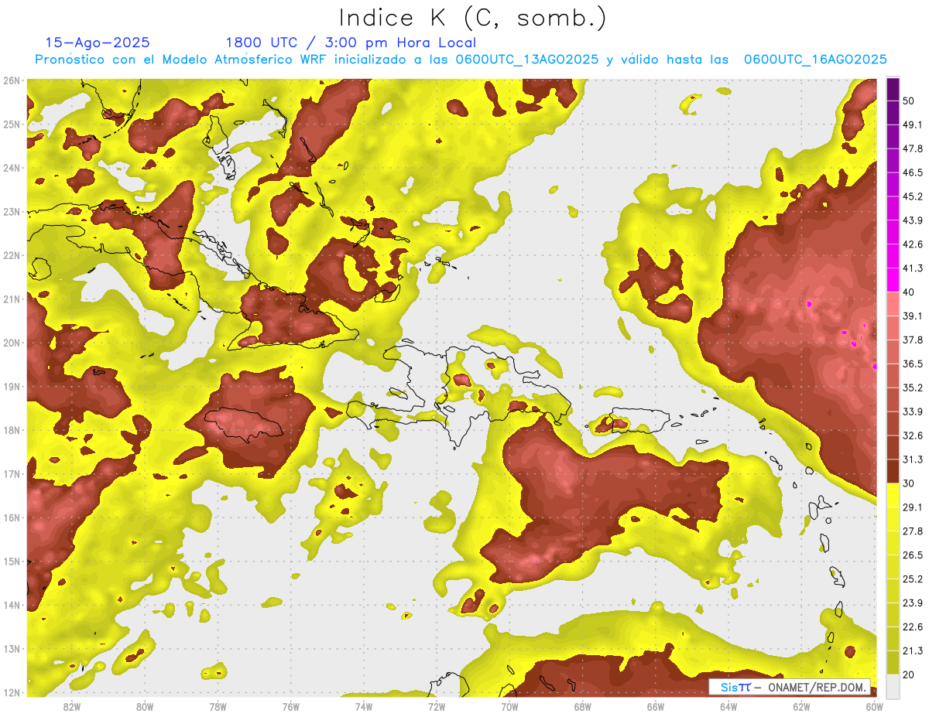Screen dimensions: 929x717
Task: Pick the bright magenta segment beside 41.3
Action: (x=893, y=280)
